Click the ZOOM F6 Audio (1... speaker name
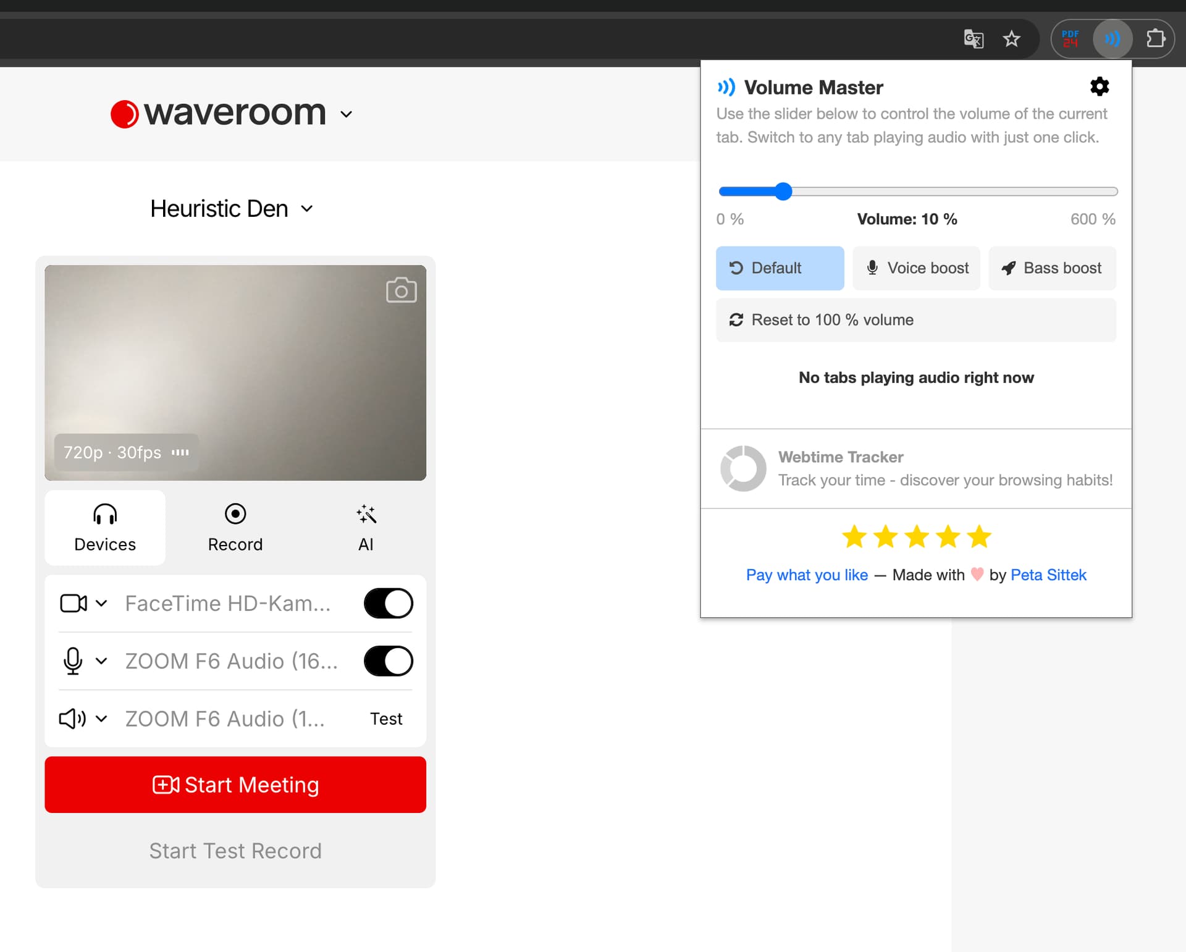 [225, 719]
